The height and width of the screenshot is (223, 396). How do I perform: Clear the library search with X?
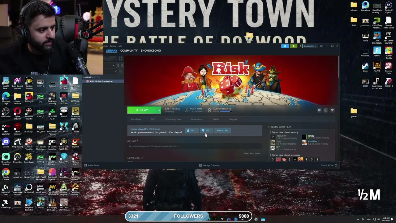pos(116,72)
